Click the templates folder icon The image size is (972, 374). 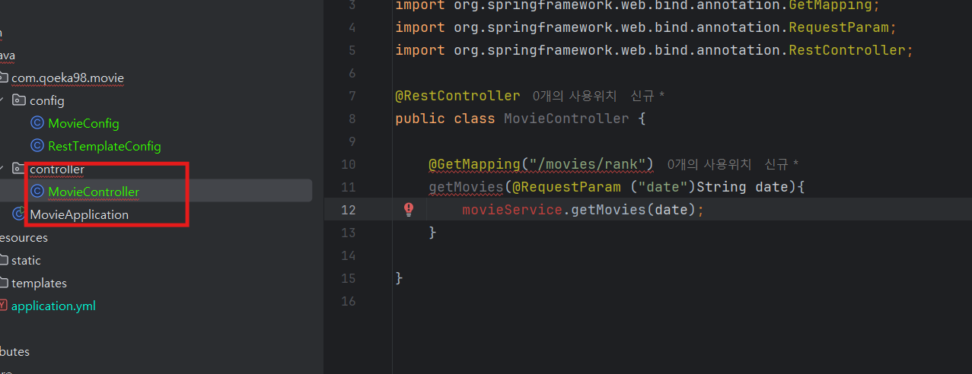[4, 283]
